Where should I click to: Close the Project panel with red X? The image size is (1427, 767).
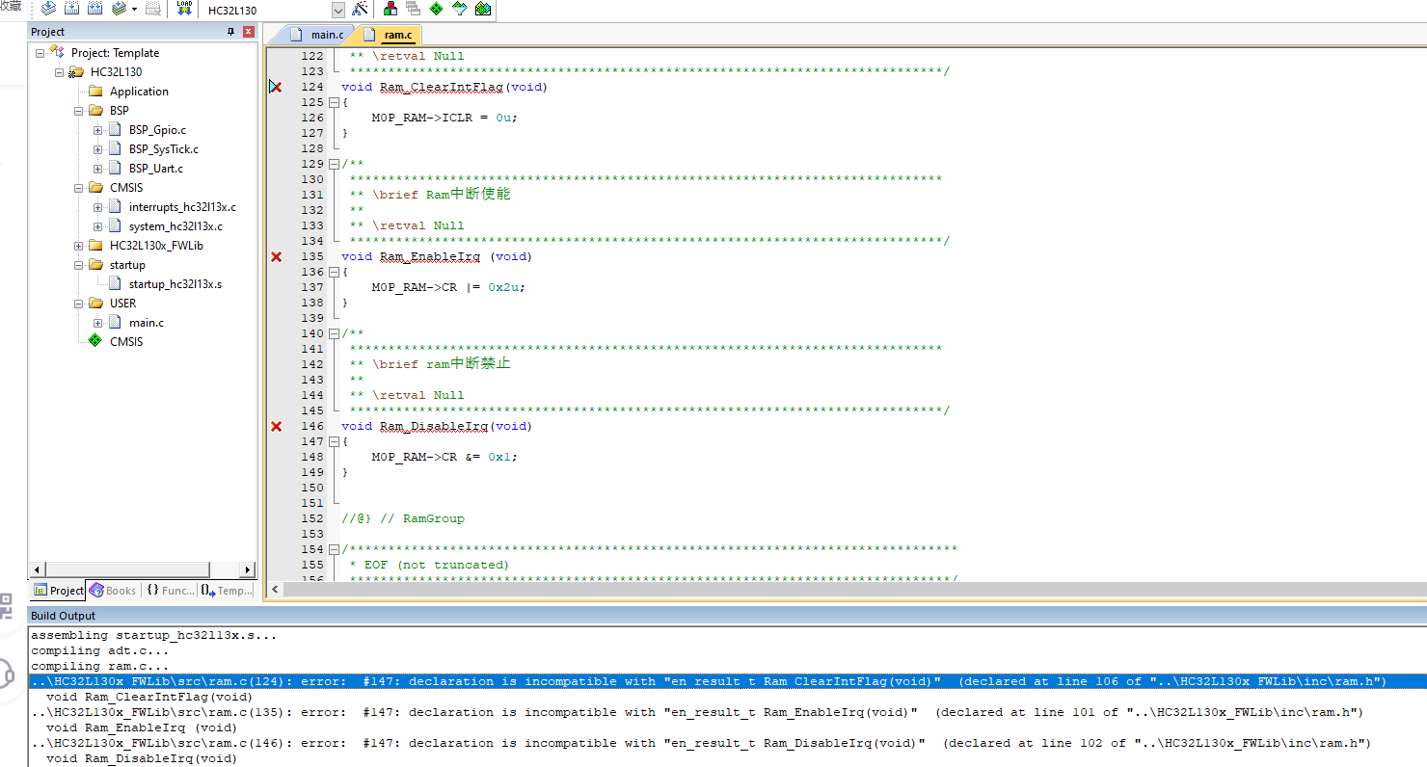point(248,32)
